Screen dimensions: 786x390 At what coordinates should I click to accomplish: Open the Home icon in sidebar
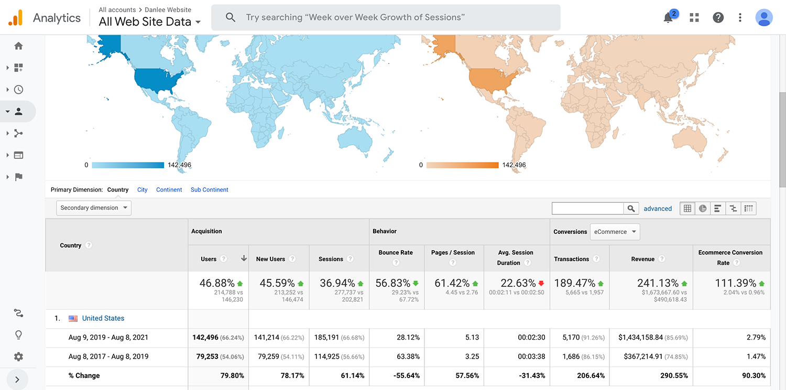[x=18, y=46]
